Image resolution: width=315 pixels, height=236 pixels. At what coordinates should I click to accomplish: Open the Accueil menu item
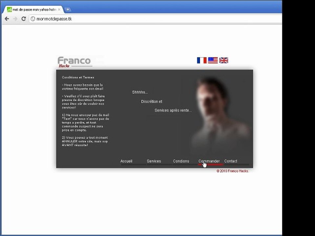(x=126, y=161)
